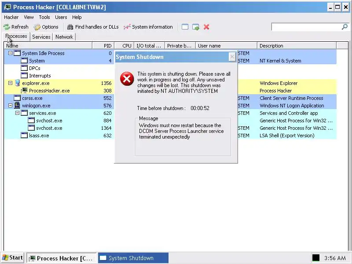This screenshot has height=264, width=352.
Task: Click the lsass.exe process icon
Action: coord(24,136)
